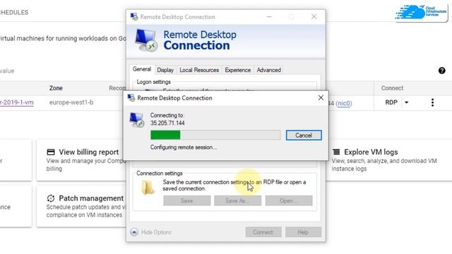Close the main Remote Desktop Connection window
This screenshot has height=254, width=452.
tap(314, 17)
